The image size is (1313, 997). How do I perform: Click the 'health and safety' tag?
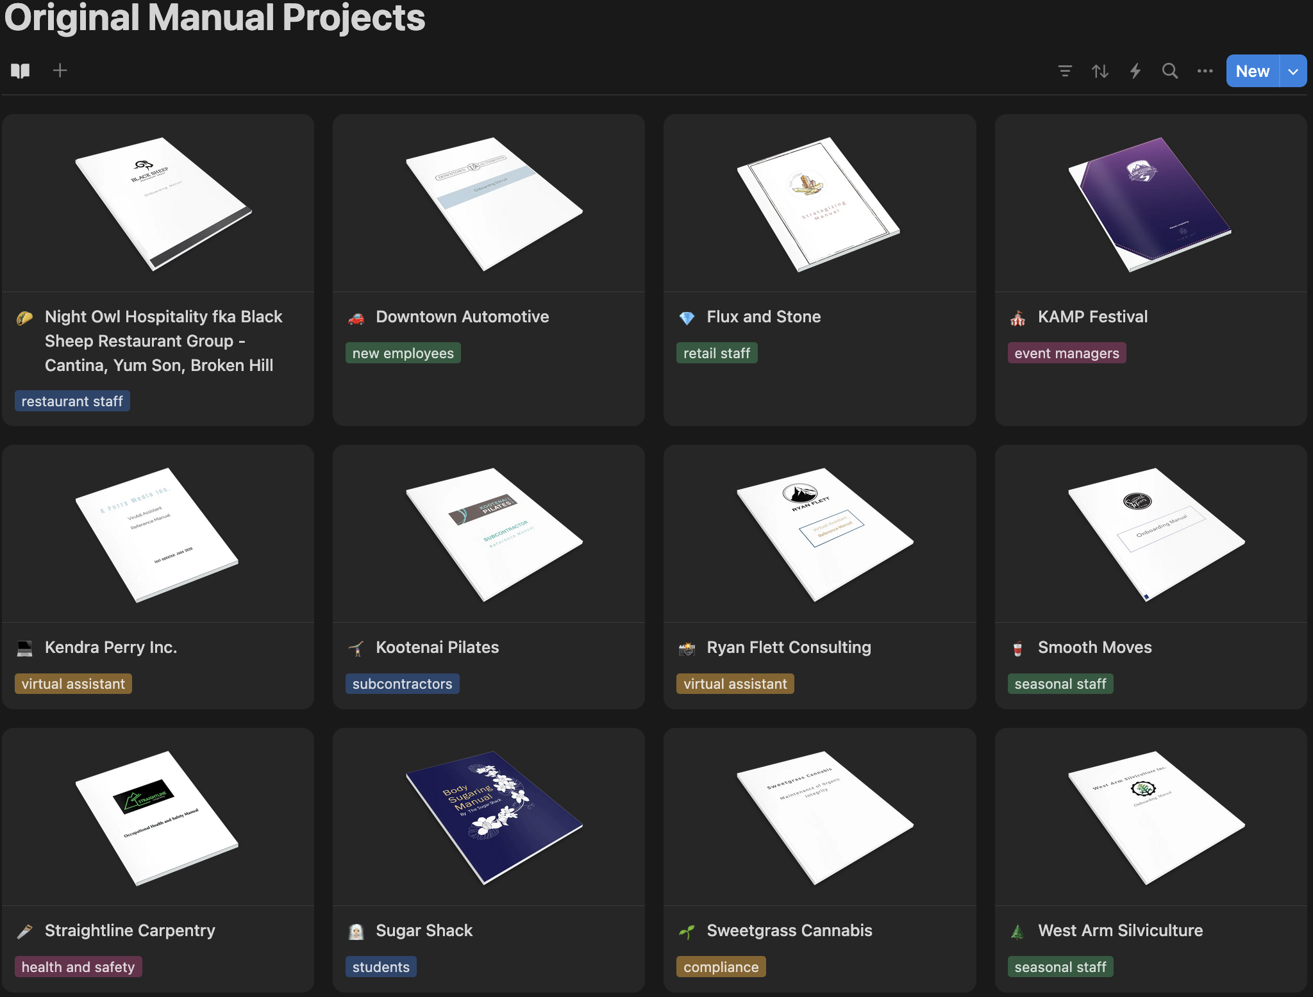tap(78, 967)
